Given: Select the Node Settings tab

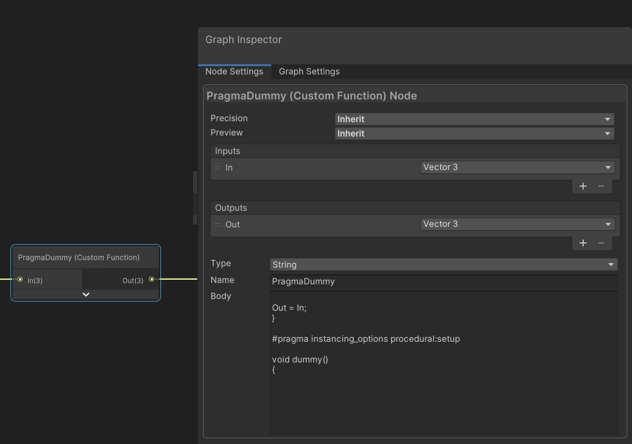Looking at the screenshot, I should coord(234,72).
